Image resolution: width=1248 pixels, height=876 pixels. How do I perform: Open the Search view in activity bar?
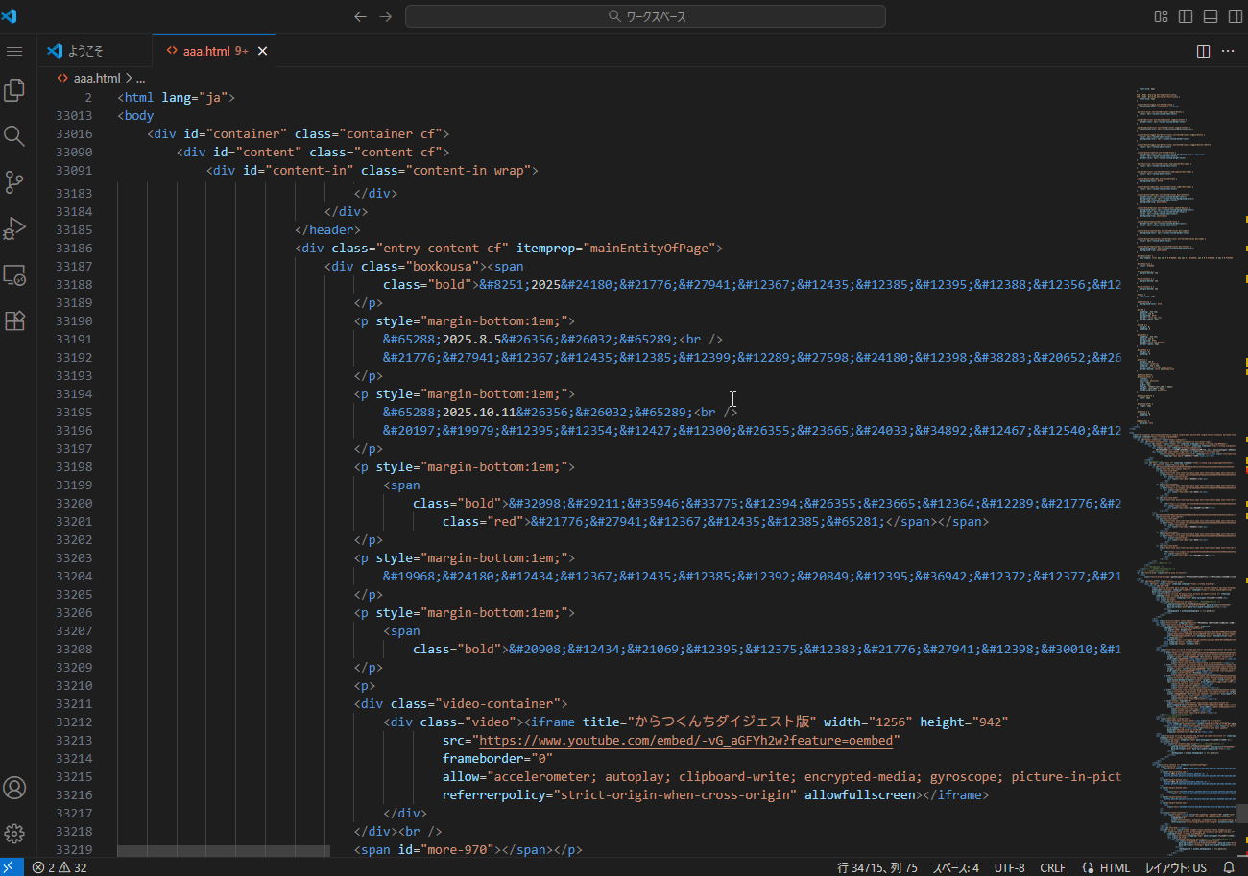tap(14, 135)
